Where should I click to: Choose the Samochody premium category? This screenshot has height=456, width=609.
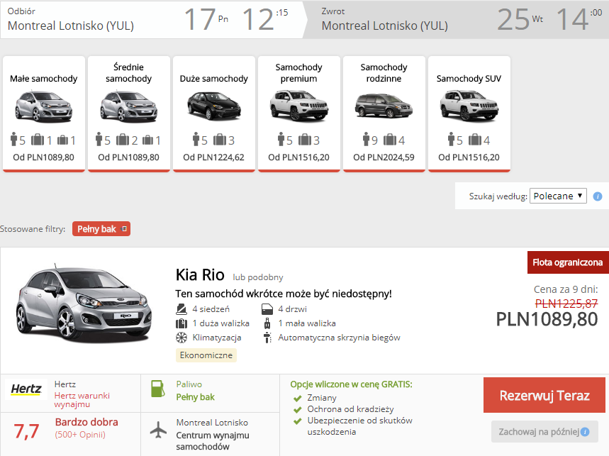298,113
